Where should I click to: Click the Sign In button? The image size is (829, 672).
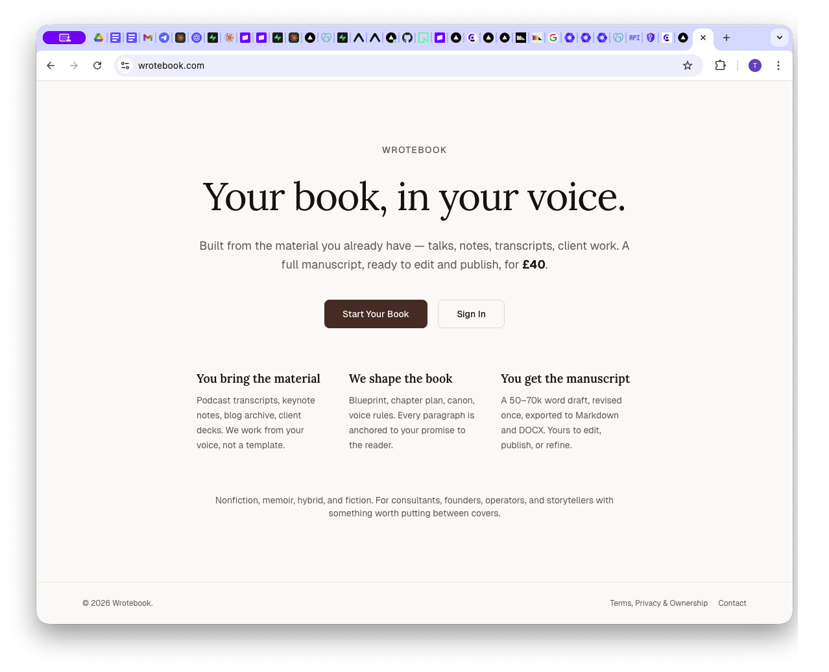point(471,314)
